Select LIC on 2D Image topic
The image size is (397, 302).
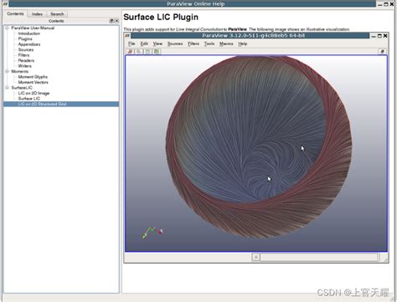[x=34, y=93]
